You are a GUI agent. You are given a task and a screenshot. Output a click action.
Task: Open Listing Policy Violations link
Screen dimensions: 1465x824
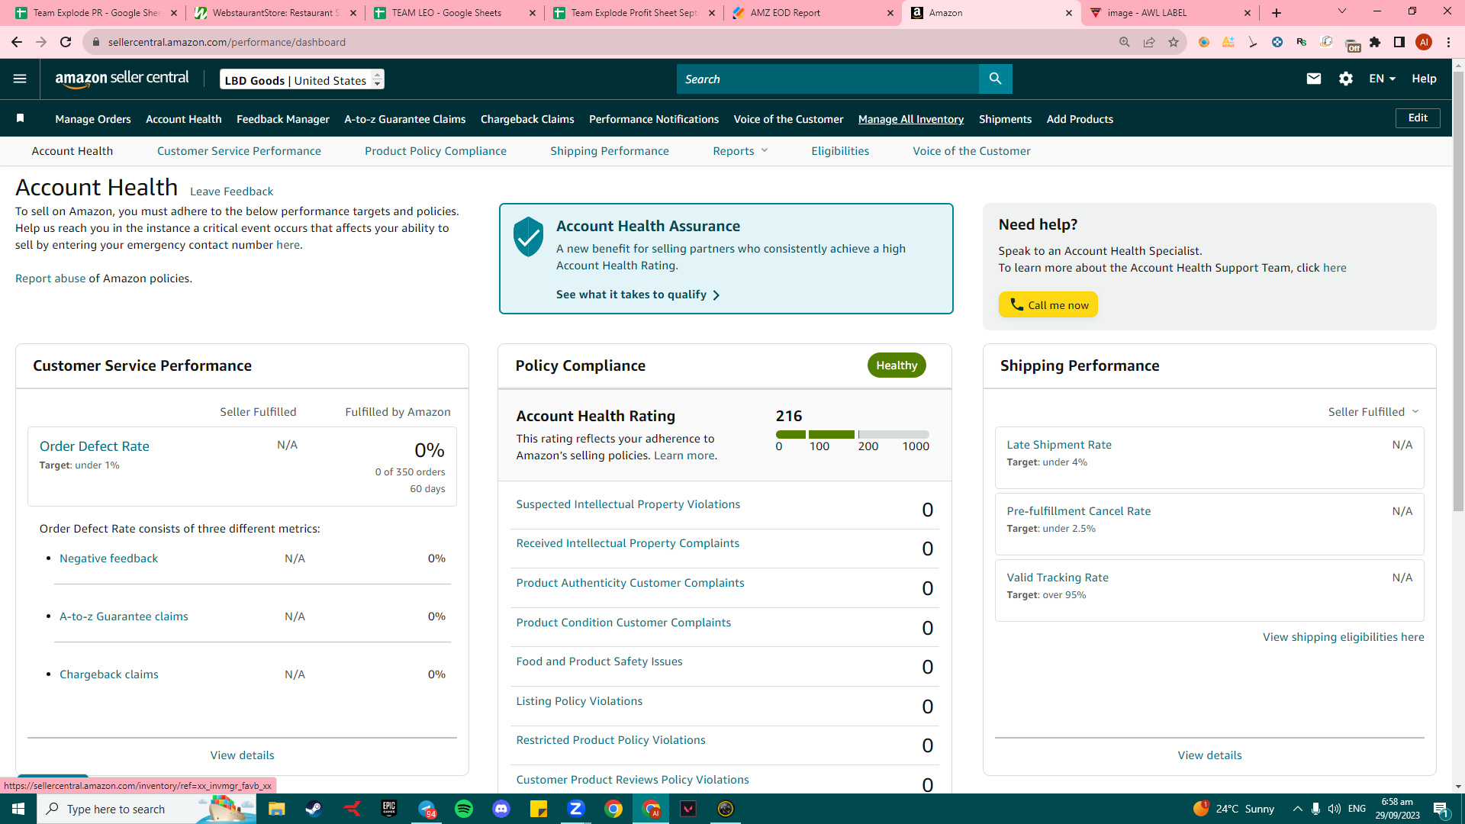579,701
